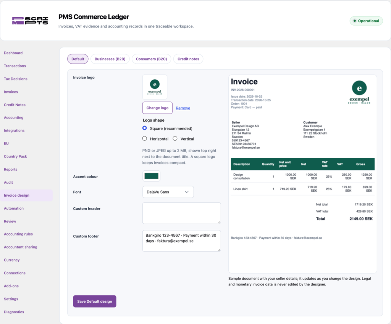This screenshot has width=391, height=324.
Task: Click the Linen shirt row description
Action: [x=241, y=189]
